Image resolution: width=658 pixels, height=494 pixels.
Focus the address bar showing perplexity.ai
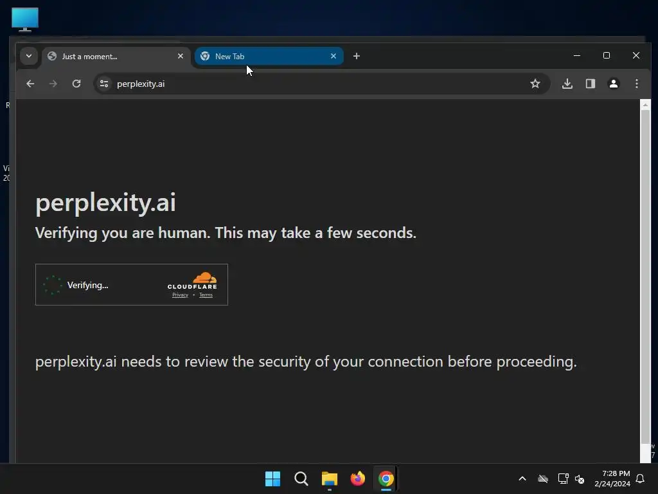[321, 84]
